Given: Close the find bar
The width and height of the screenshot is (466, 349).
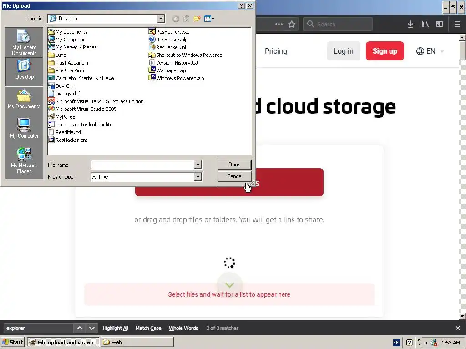Looking at the screenshot, I should coord(458,328).
